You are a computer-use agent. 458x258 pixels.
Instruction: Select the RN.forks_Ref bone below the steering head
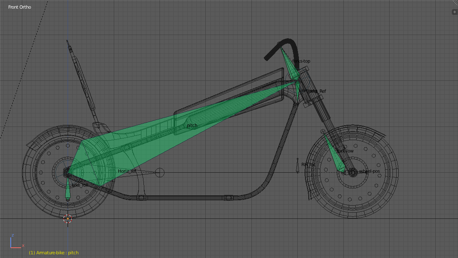(x=297, y=91)
